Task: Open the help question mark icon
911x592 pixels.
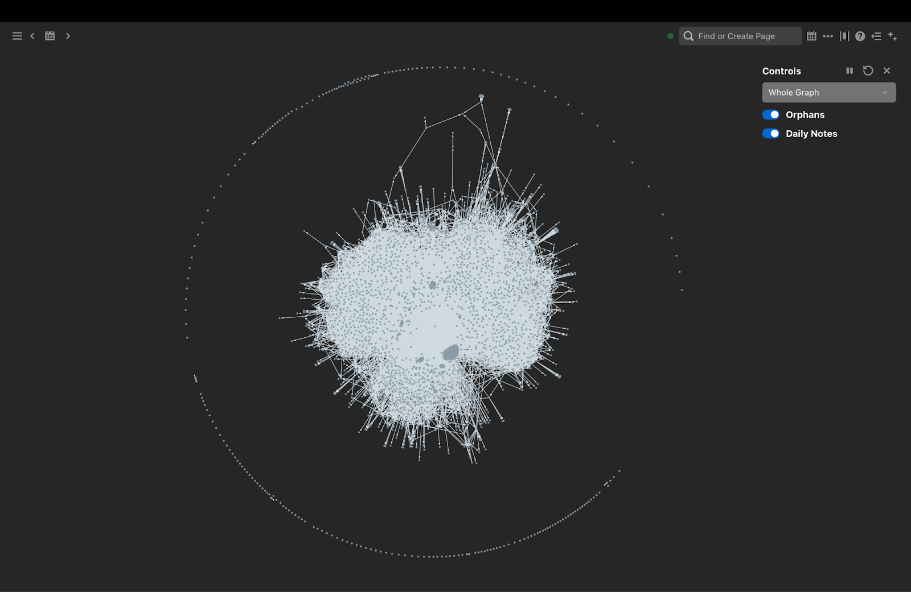Action: (860, 36)
